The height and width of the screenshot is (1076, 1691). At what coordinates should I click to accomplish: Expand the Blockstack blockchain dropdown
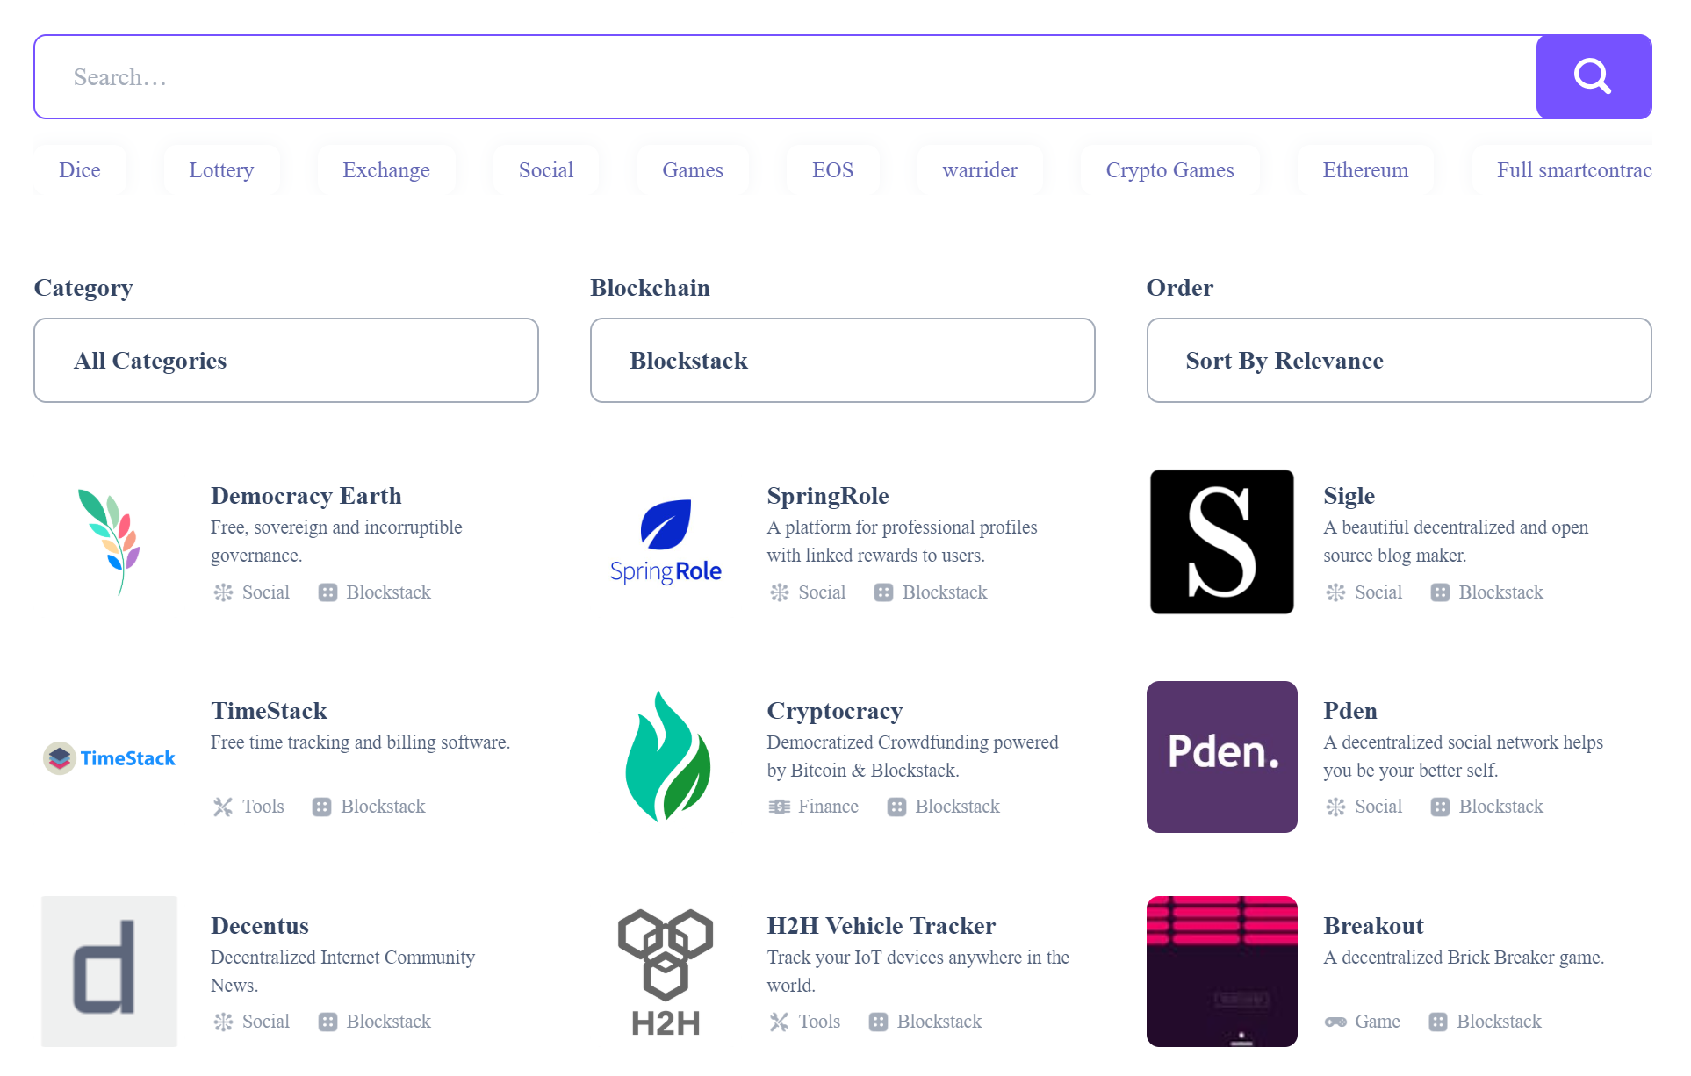(842, 361)
